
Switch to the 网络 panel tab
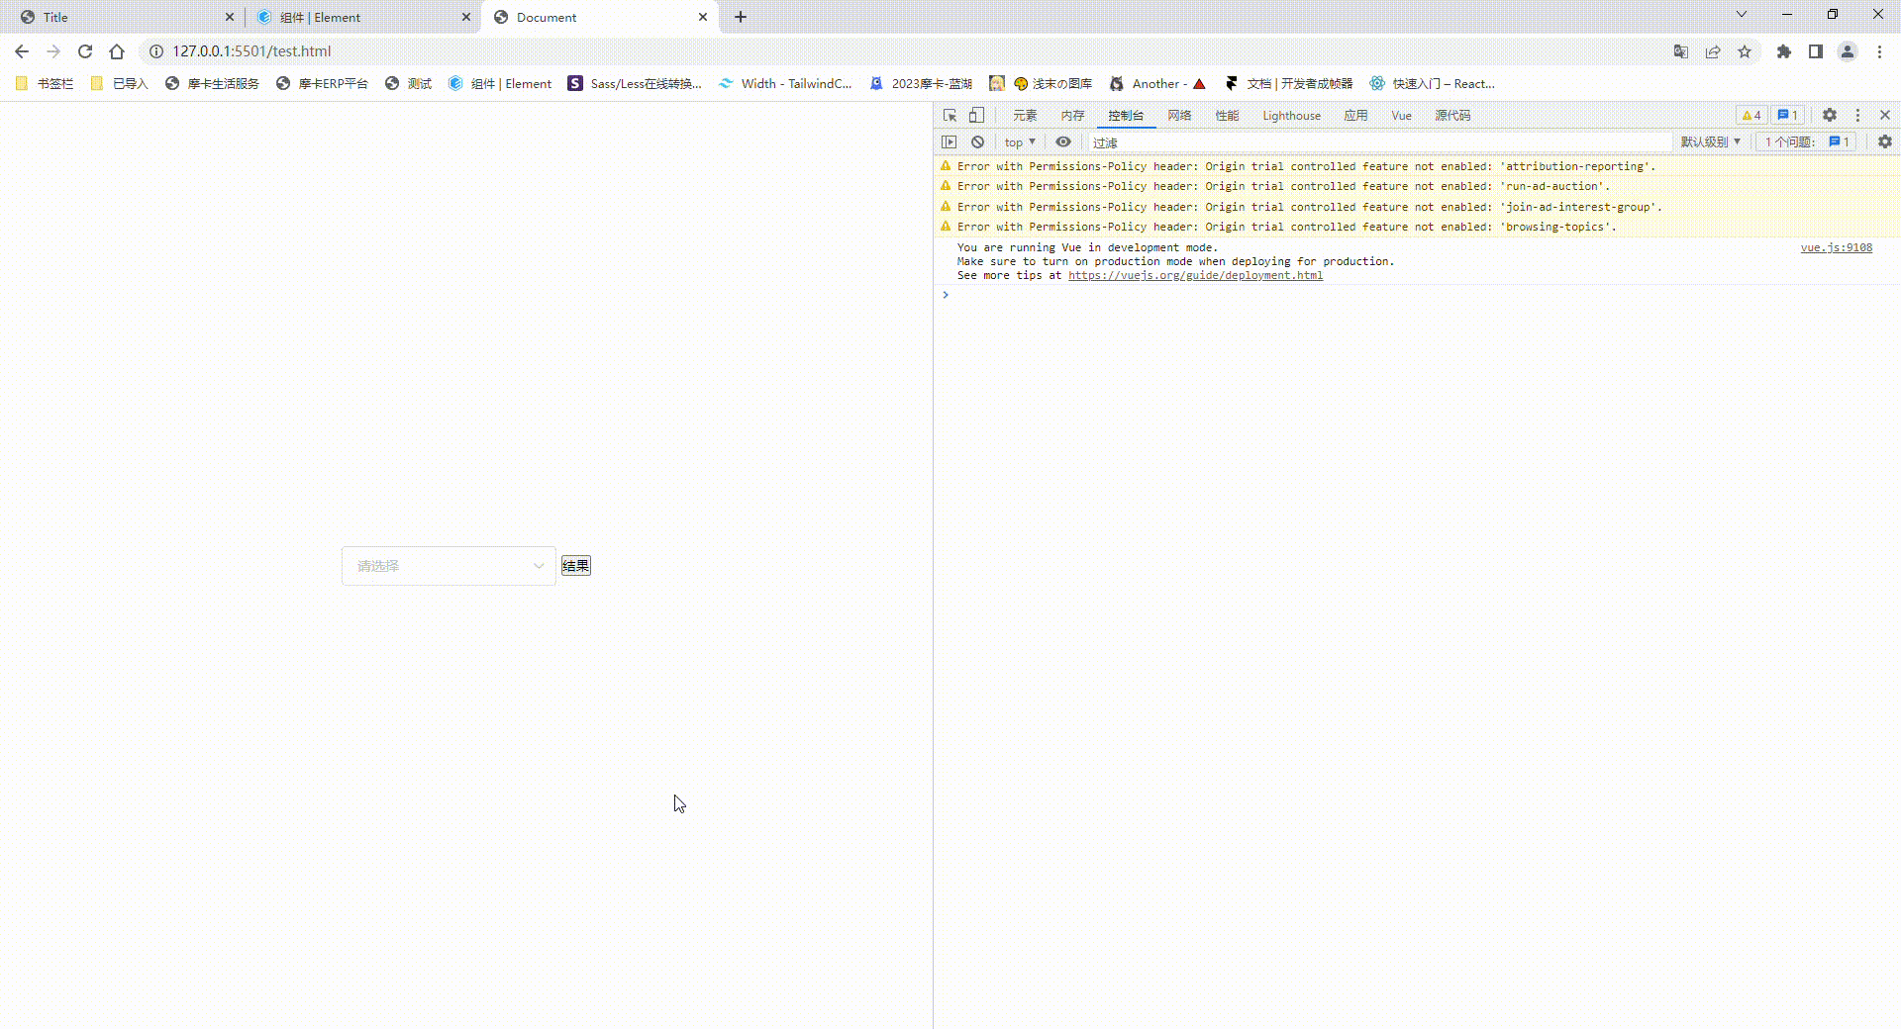click(x=1177, y=115)
